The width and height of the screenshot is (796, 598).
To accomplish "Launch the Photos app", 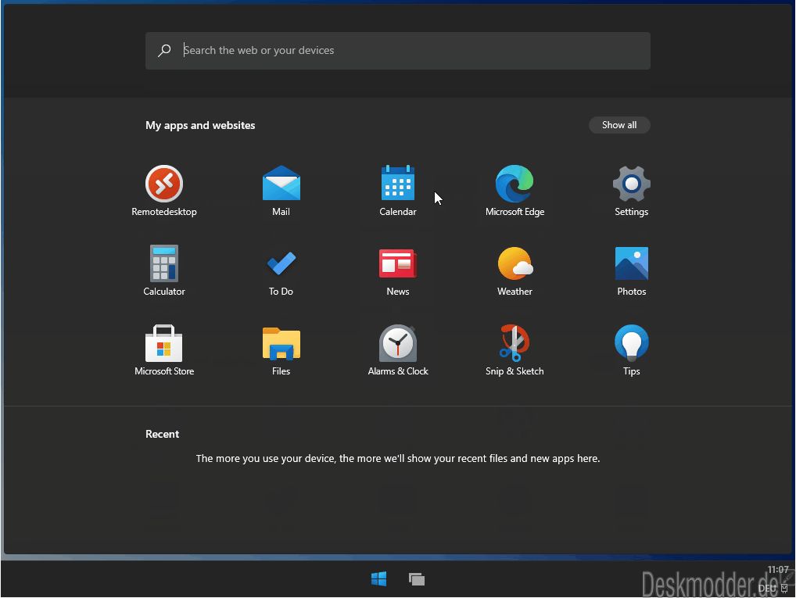I will pyautogui.click(x=631, y=270).
